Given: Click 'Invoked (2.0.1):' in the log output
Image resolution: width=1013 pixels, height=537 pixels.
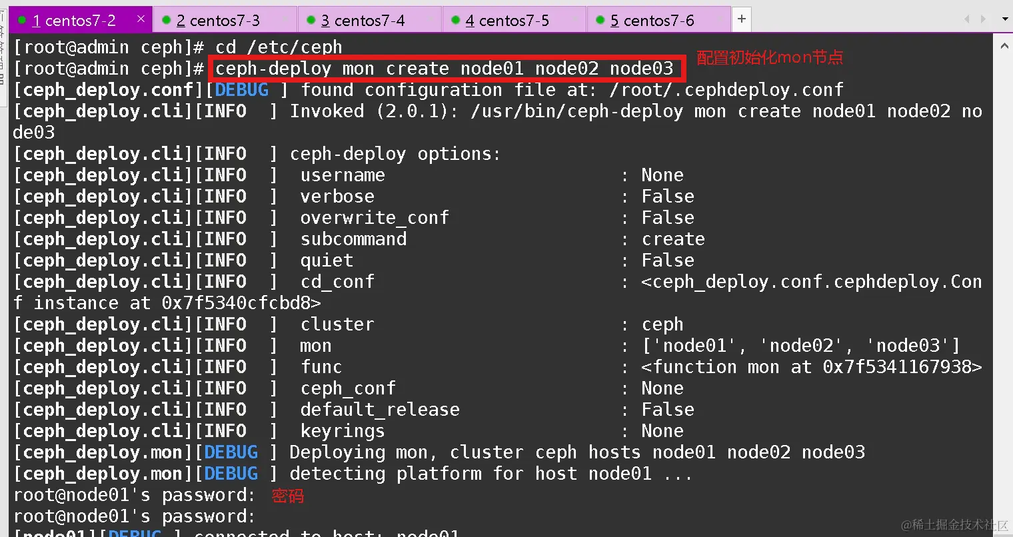Looking at the screenshot, I should click(x=375, y=111).
